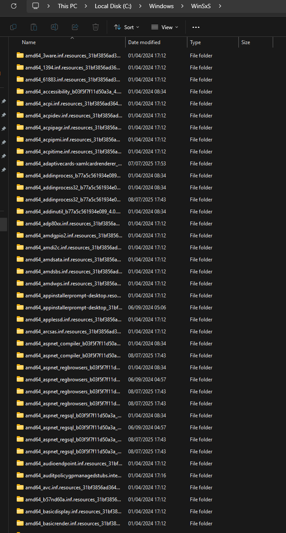
Task: Open the Sort dropdown menu
Action: (126, 27)
